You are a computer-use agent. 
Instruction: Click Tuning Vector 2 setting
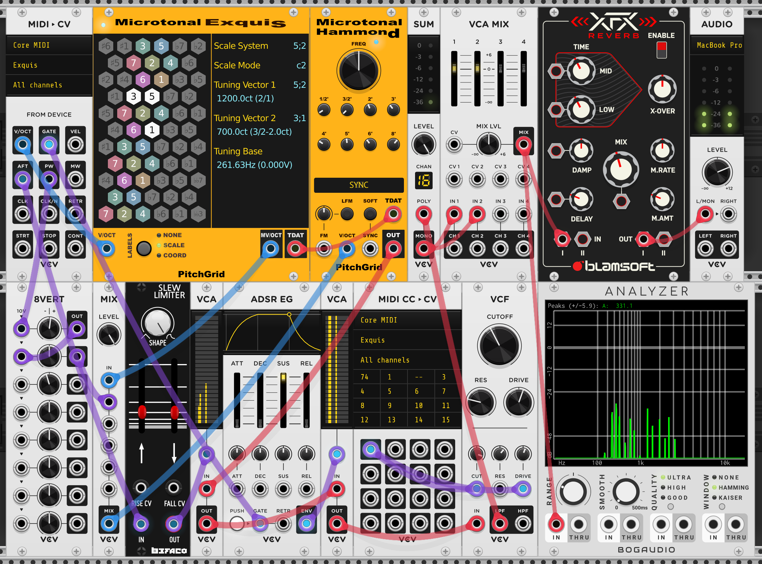260,125
